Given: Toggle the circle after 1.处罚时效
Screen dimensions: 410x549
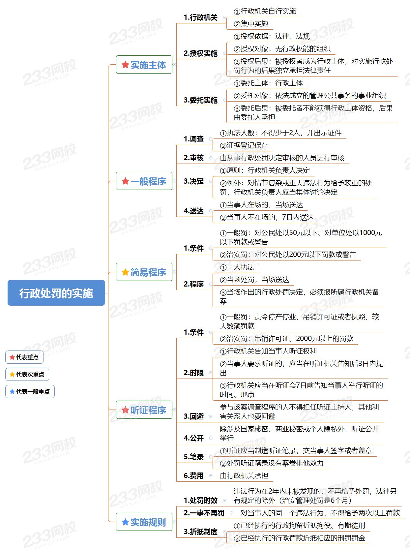Looking at the screenshot, I should [x=224, y=500].
